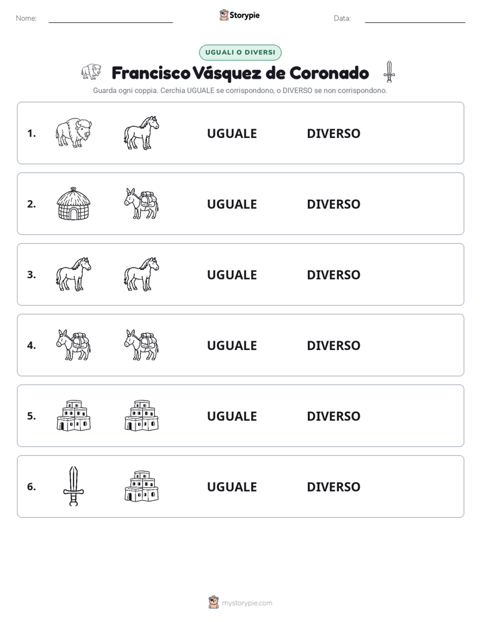Screen dimensions: 481x622
Task: Circle UGUALE for question 4
Action: click(232, 345)
